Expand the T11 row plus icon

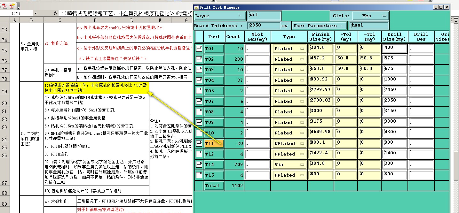(199, 144)
